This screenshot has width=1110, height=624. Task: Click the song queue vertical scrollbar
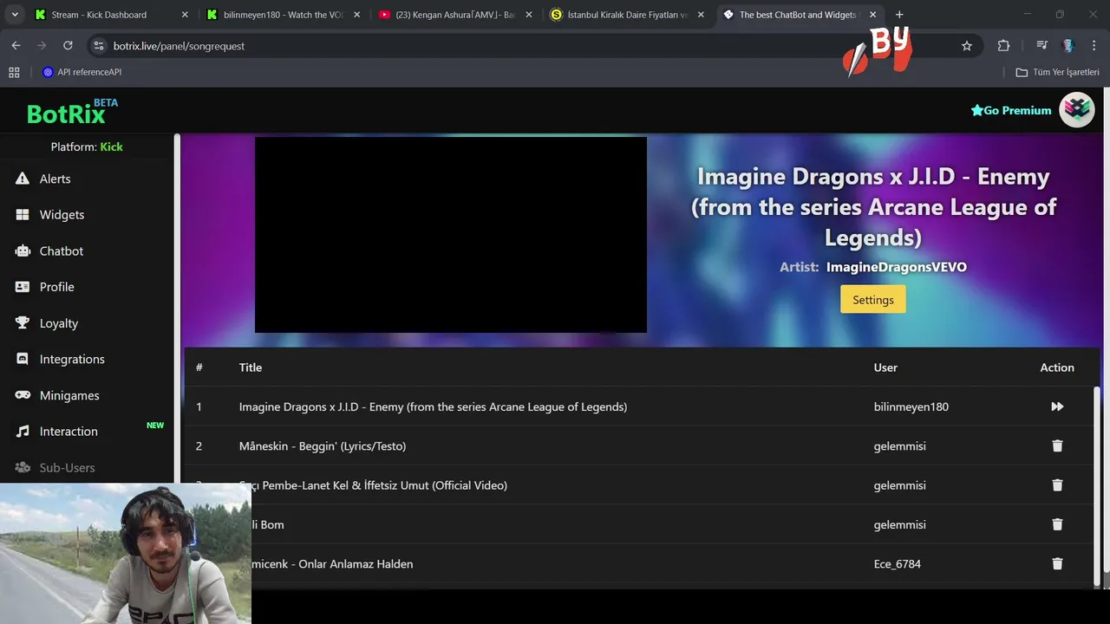tap(1099, 485)
